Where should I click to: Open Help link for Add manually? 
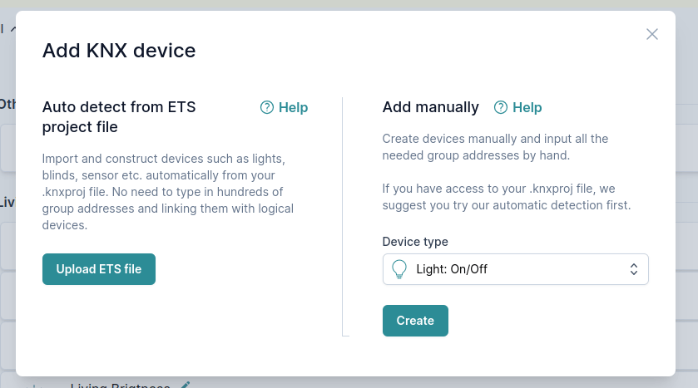point(527,107)
